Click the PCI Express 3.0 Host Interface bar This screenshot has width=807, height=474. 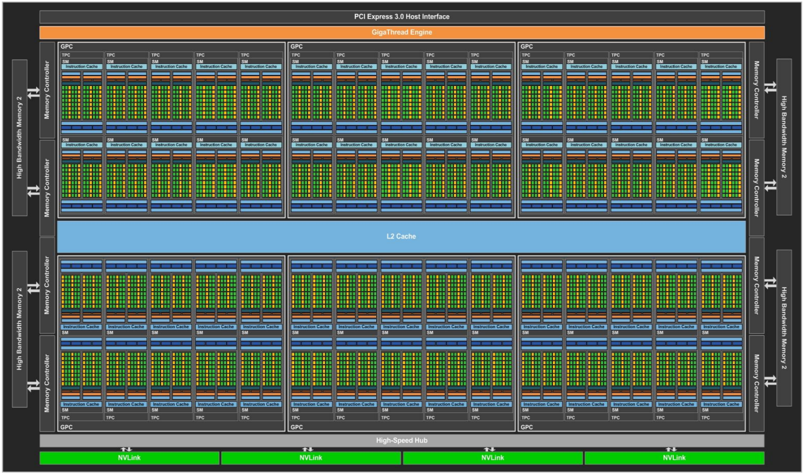tap(402, 17)
